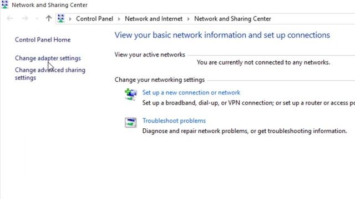Open Control Panel Home link

click(43, 40)
